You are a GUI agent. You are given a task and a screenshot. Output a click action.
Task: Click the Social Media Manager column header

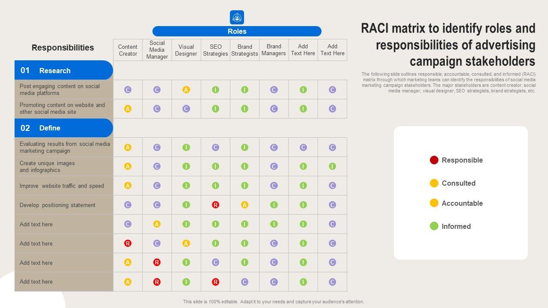point(157,50)
